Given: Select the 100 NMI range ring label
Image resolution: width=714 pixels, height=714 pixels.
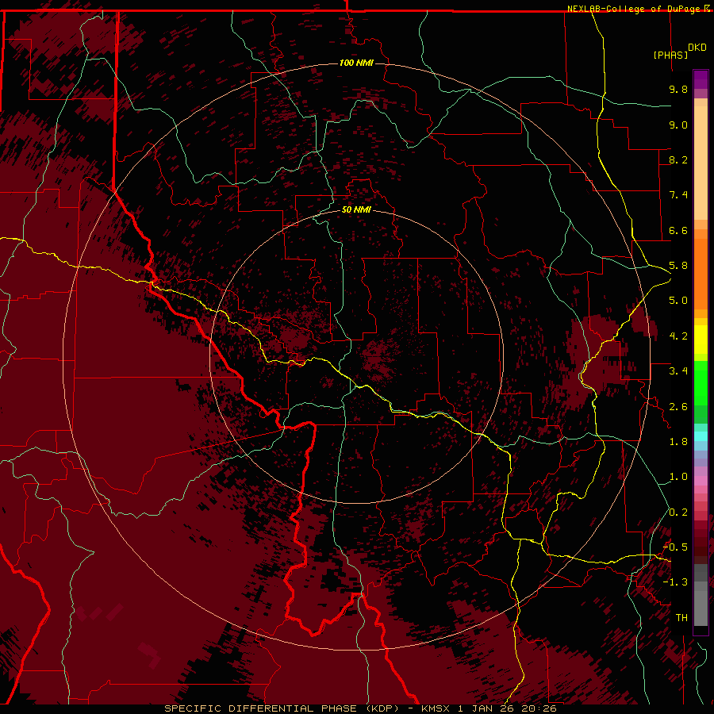Looking at the screenshot, I should pyautogui.click(x=356, y=63).
